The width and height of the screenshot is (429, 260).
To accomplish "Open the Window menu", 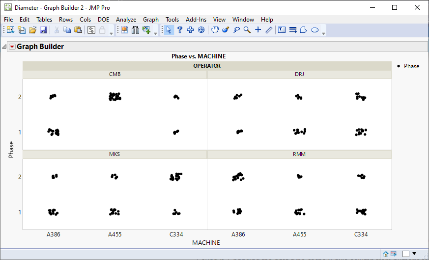I will [243, 20].
